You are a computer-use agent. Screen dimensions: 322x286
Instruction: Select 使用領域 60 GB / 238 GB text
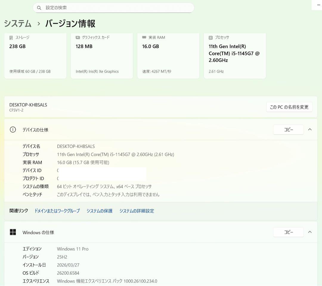tap(30, 71)
